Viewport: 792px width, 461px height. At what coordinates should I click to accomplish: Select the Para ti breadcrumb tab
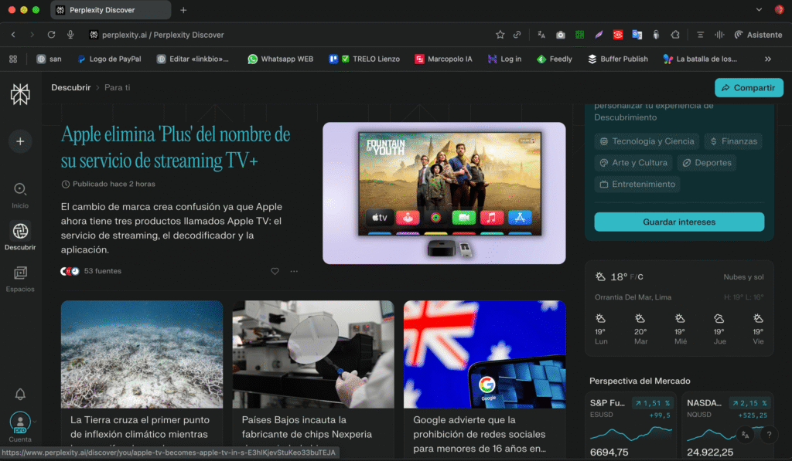118,87
